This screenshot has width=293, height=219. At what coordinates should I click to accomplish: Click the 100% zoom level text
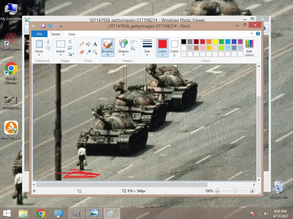tap(209, 191)
